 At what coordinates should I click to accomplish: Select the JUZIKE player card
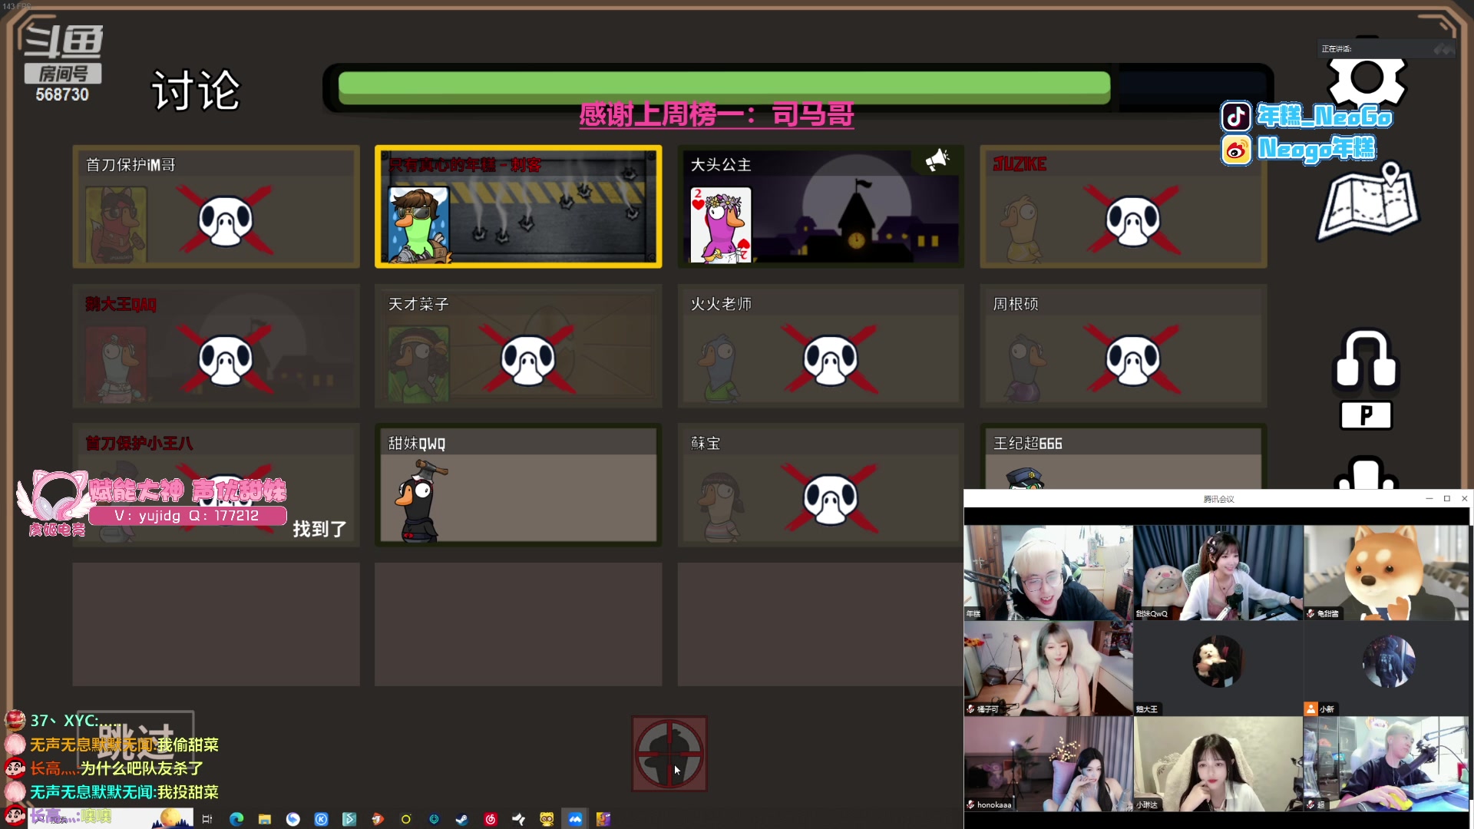click(1123, 206)
